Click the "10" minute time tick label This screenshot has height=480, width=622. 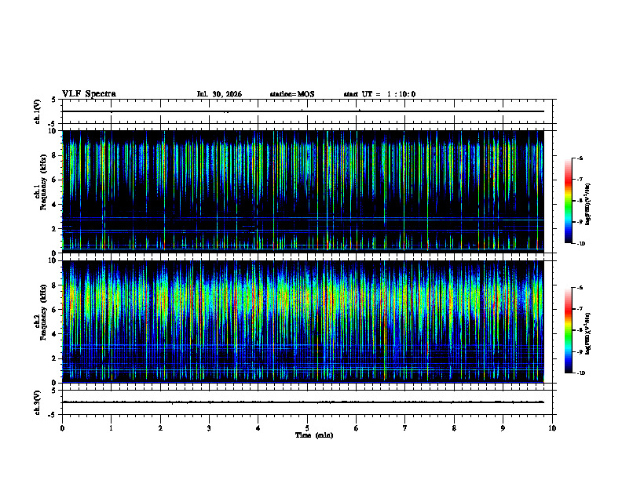click(552, 428)
